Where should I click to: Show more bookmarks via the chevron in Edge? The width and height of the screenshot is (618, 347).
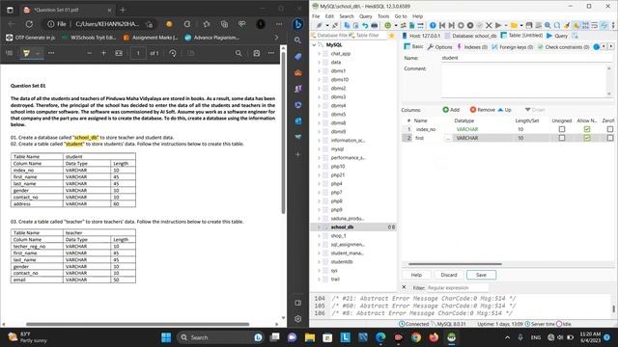276,38
